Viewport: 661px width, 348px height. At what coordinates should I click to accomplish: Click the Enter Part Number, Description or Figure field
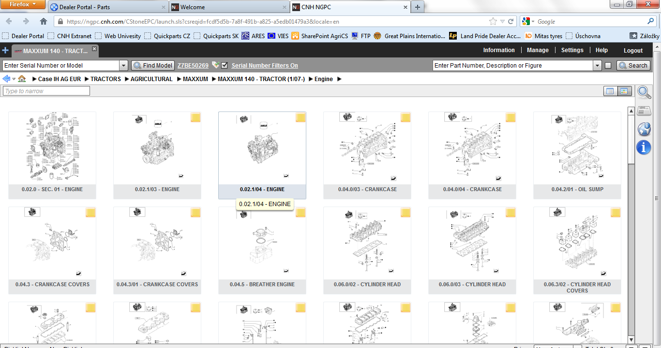[513, 66]
